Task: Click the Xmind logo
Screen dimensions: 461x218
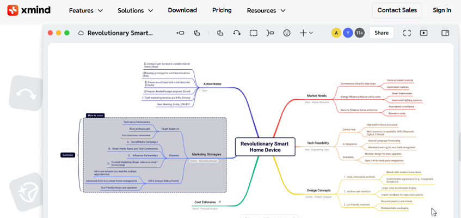Action: 29,10
